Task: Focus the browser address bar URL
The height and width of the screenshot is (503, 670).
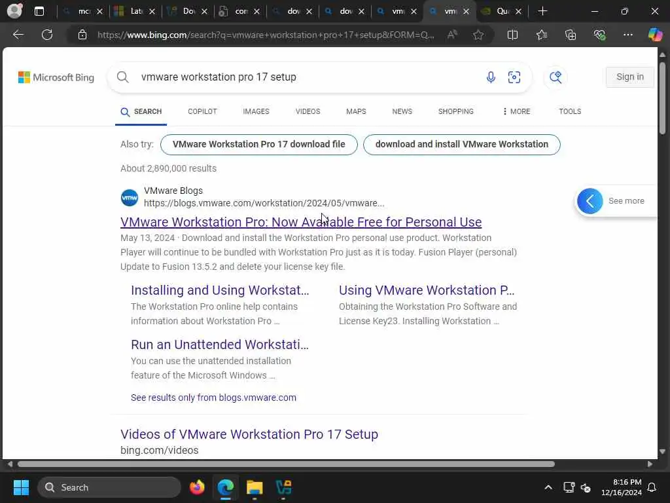Action: (x=265, y=35)
